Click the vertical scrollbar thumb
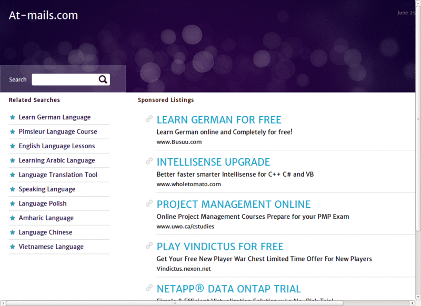The width and height of the screenshot is (421, 306). (418, 118)
